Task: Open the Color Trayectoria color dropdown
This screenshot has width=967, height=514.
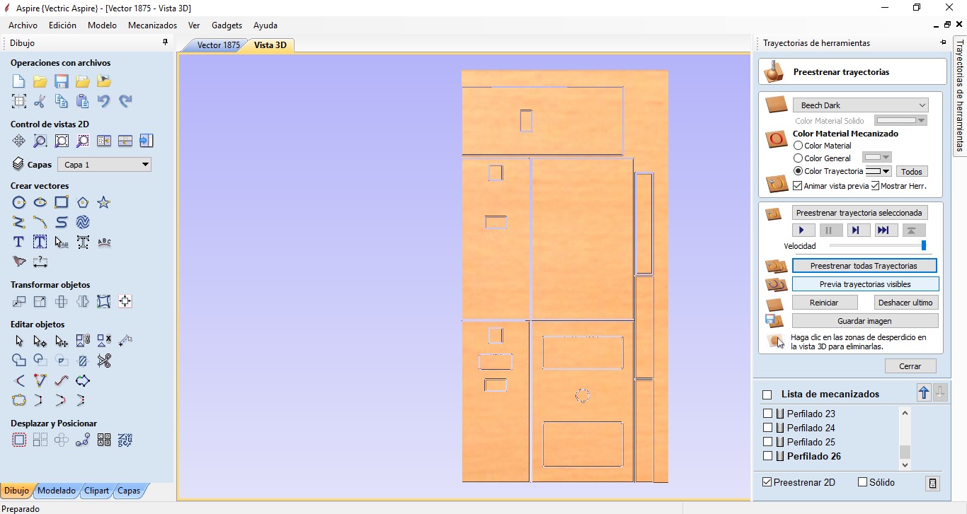Action: pos(878,171)
